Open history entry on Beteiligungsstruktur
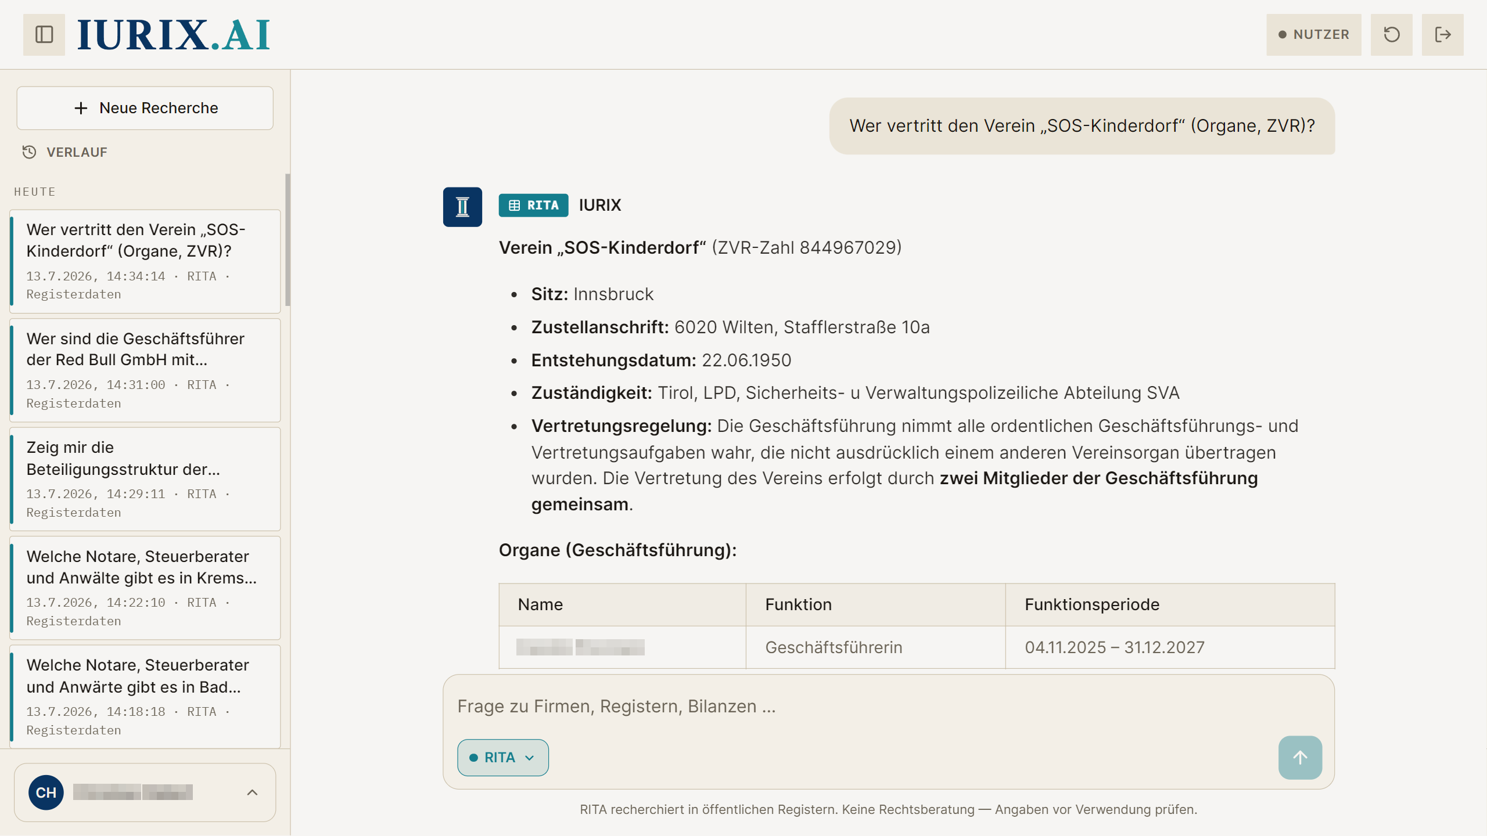1487x836 pixels. pyautogui.click(x=145, y=480)
